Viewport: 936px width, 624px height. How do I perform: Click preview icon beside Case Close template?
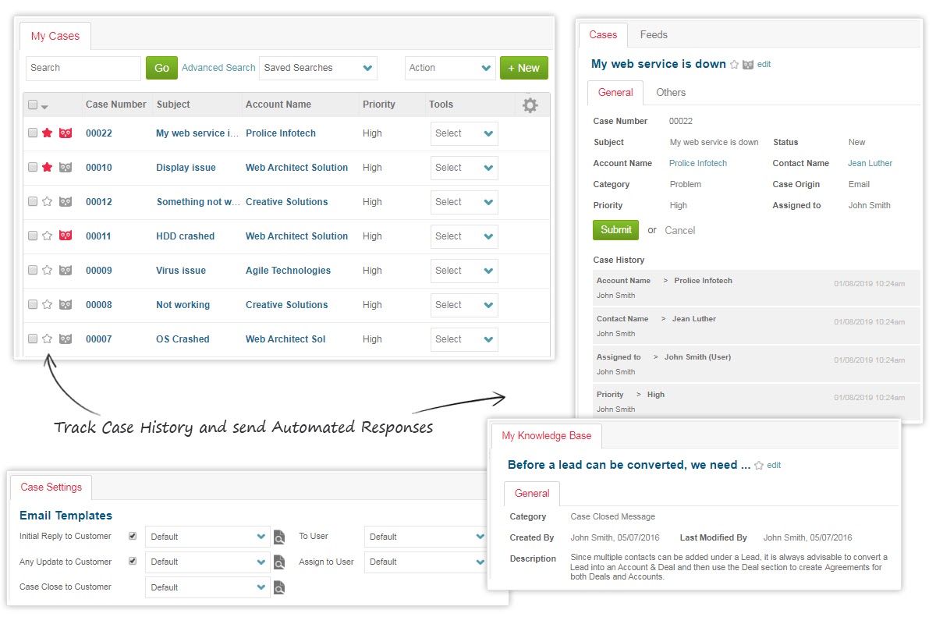pos(279,587)
